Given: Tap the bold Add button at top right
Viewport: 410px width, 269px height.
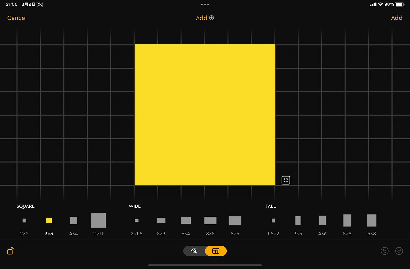Looking at the screenshot, I should point(397,18).
